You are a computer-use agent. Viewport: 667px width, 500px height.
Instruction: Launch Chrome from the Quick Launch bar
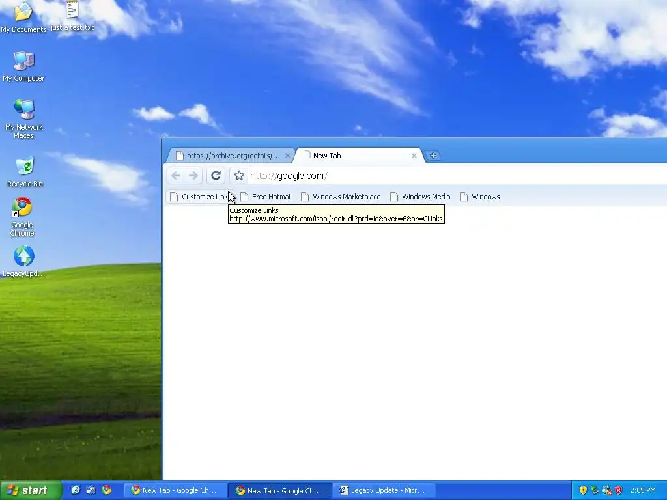tap(106, 490)
